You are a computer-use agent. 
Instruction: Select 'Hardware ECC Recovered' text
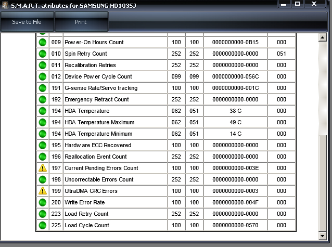(x=98, y=145)
